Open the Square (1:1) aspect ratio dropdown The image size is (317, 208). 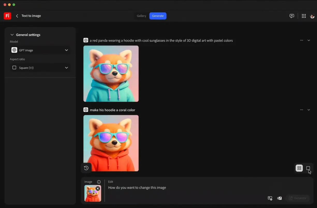(x=40, y=68)
